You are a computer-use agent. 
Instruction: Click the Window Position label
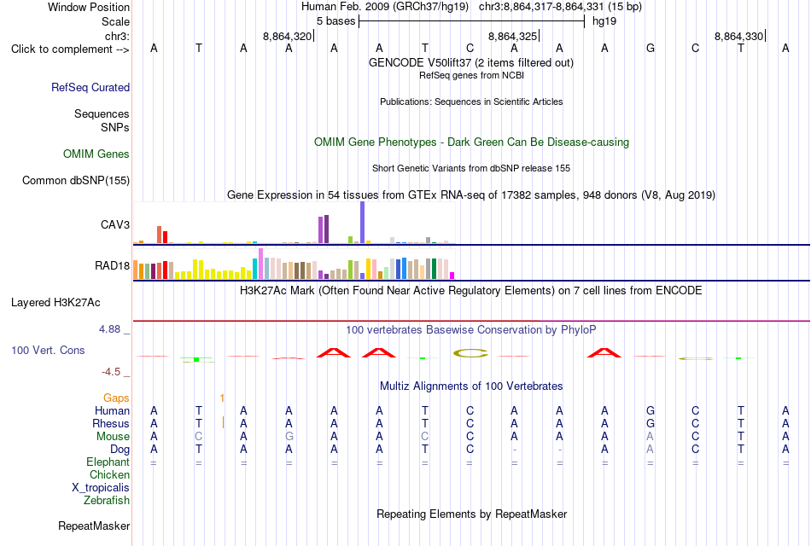[89, 7]
